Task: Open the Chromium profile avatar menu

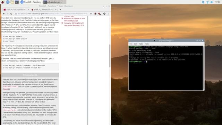Action: tap(104, 14)
